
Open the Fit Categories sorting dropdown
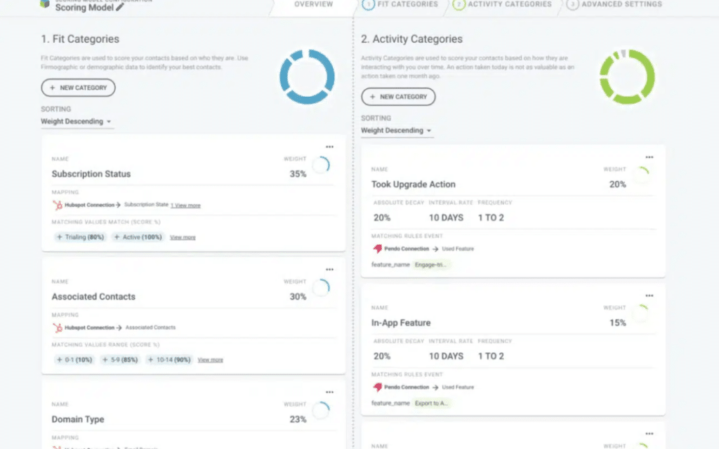[76, 122]
